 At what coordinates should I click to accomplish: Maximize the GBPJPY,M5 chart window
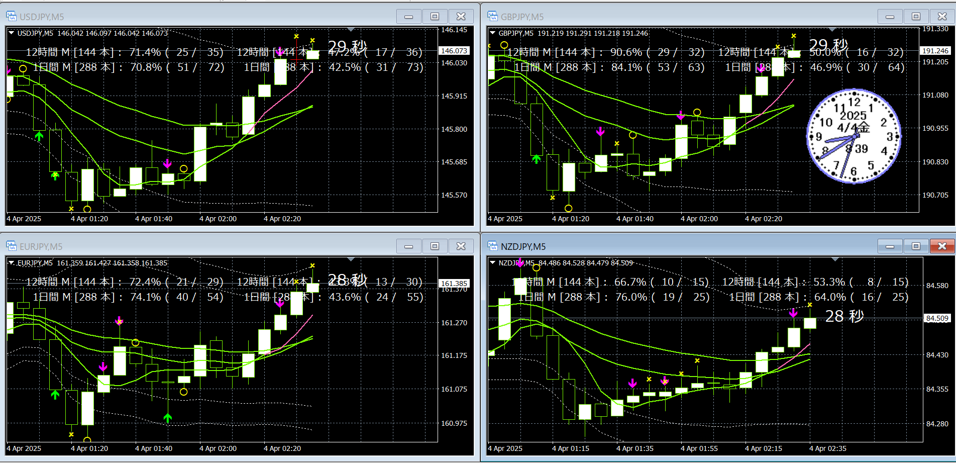point(916,17)
